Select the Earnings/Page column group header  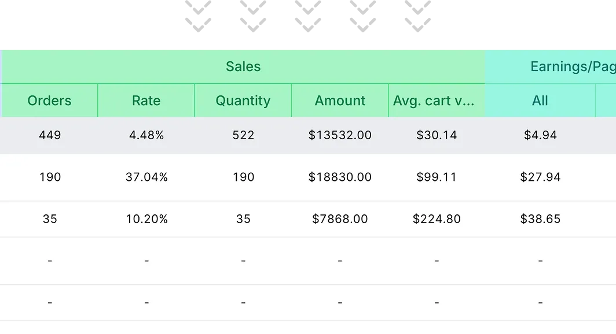[x=572, y=66]
